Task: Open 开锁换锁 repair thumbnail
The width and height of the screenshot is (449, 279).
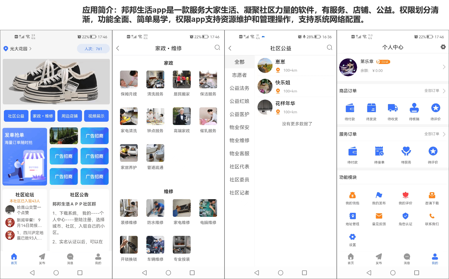Action: [129, 245]
